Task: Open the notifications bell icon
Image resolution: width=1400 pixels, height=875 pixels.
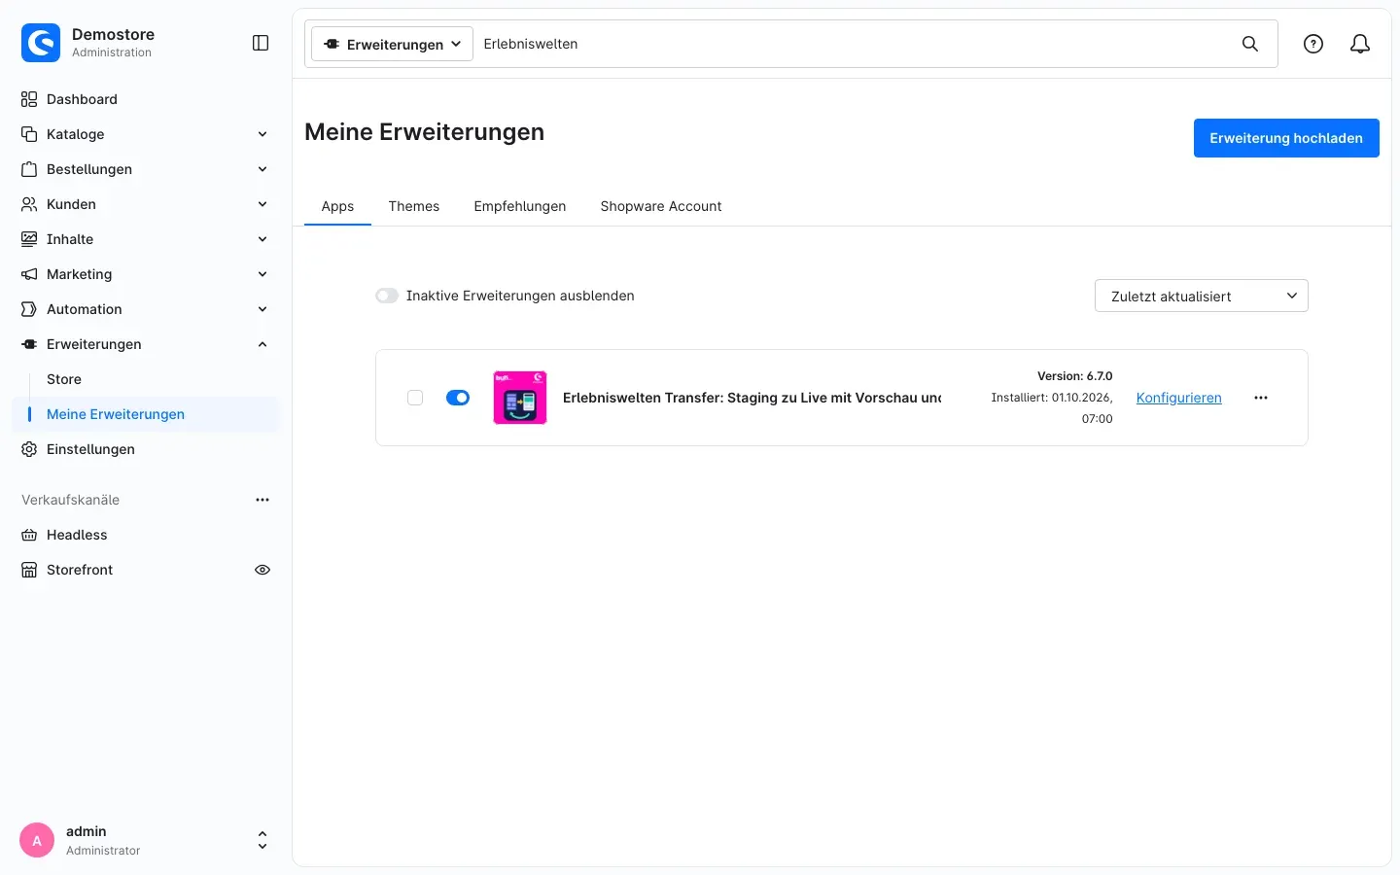Action: point(1360,44)
